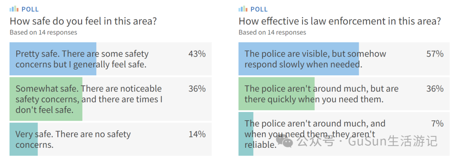Click 'Based on 14 responses' under enforcement poll
The width and height of the screenshot is (452, 159).
(272, 32)
